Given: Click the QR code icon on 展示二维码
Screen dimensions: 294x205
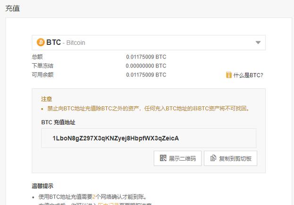Looking at the screenshot, I should 163,158.
